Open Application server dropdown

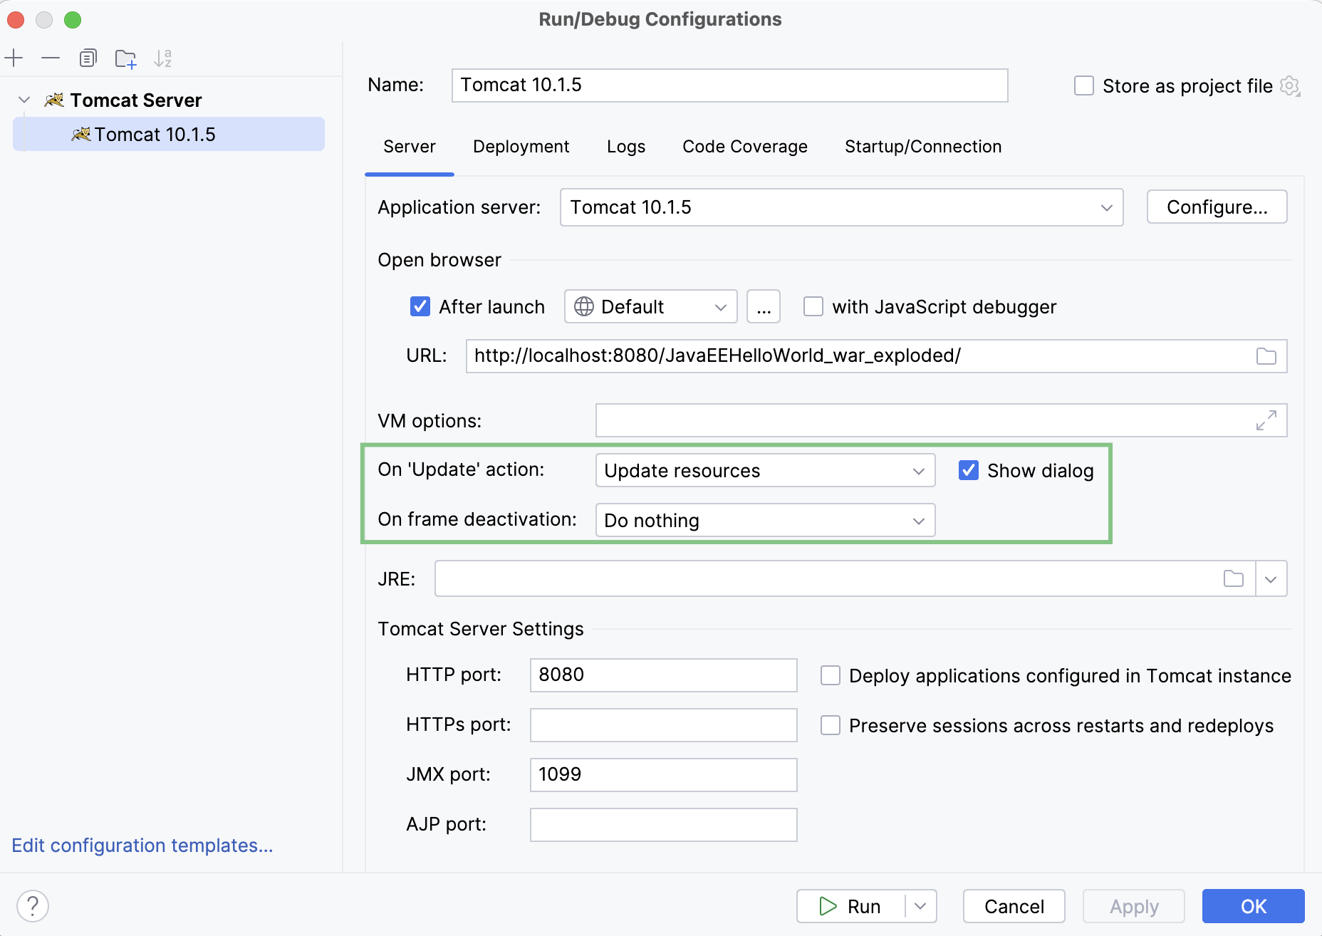[841, 207]
